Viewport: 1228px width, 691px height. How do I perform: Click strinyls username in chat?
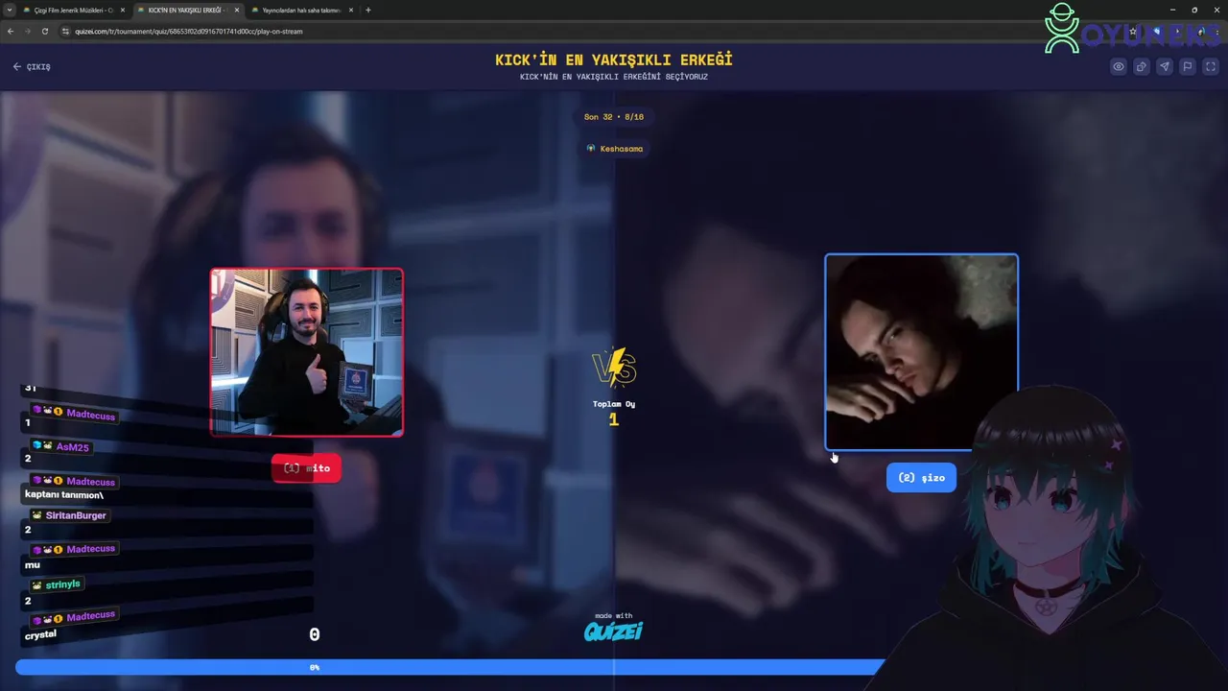click(x=63, y=584)
